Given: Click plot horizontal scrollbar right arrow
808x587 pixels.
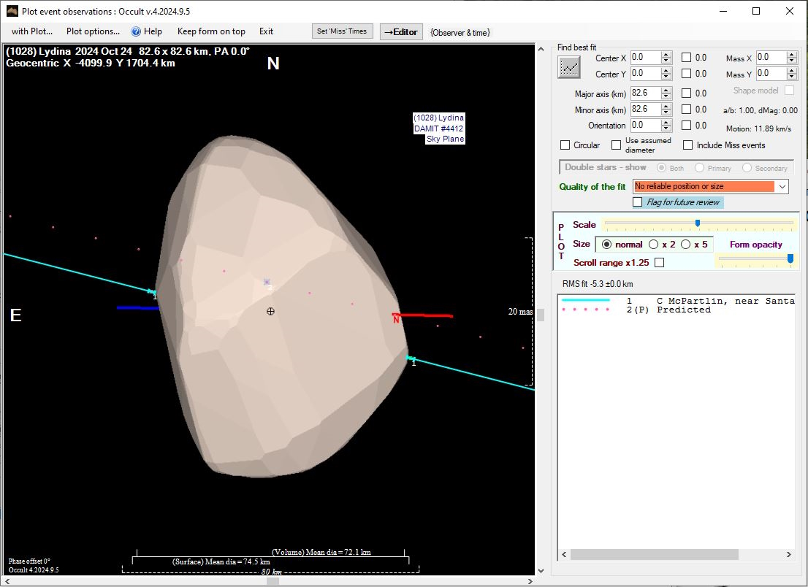Looking at the screenshot, I should [x=530, y=581].
